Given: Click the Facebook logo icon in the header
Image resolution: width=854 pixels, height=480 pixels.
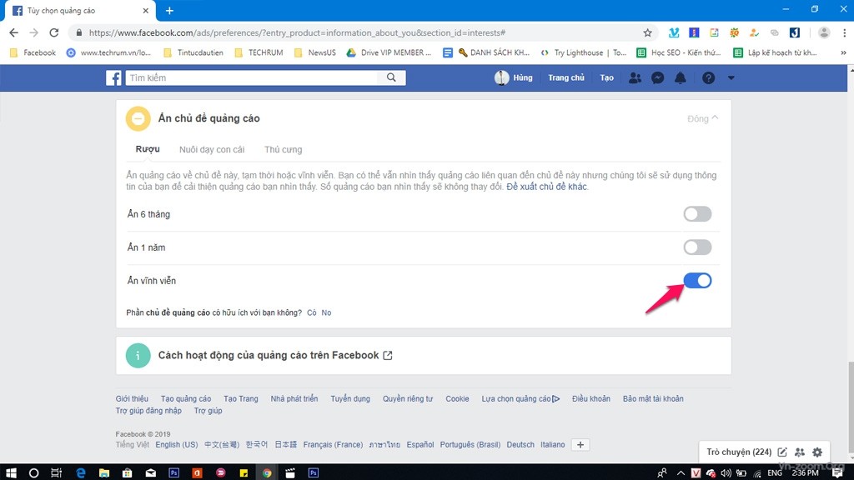Looking at the screenshot, I should click(x=113, y=77).
